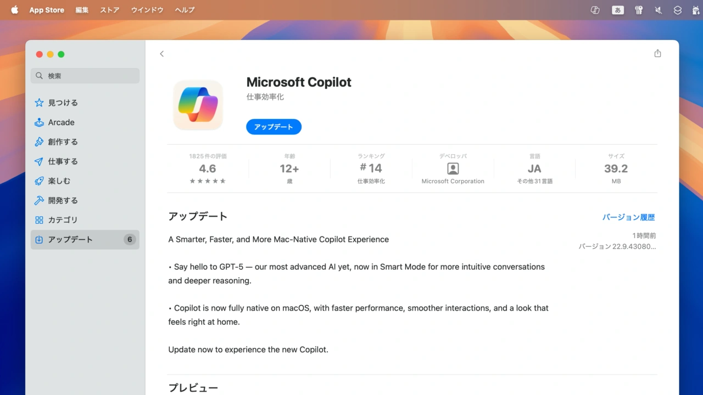Open version history (バージョン履歴) link
Viewport: 703px width, 395px height.
(x=628, y=217)
